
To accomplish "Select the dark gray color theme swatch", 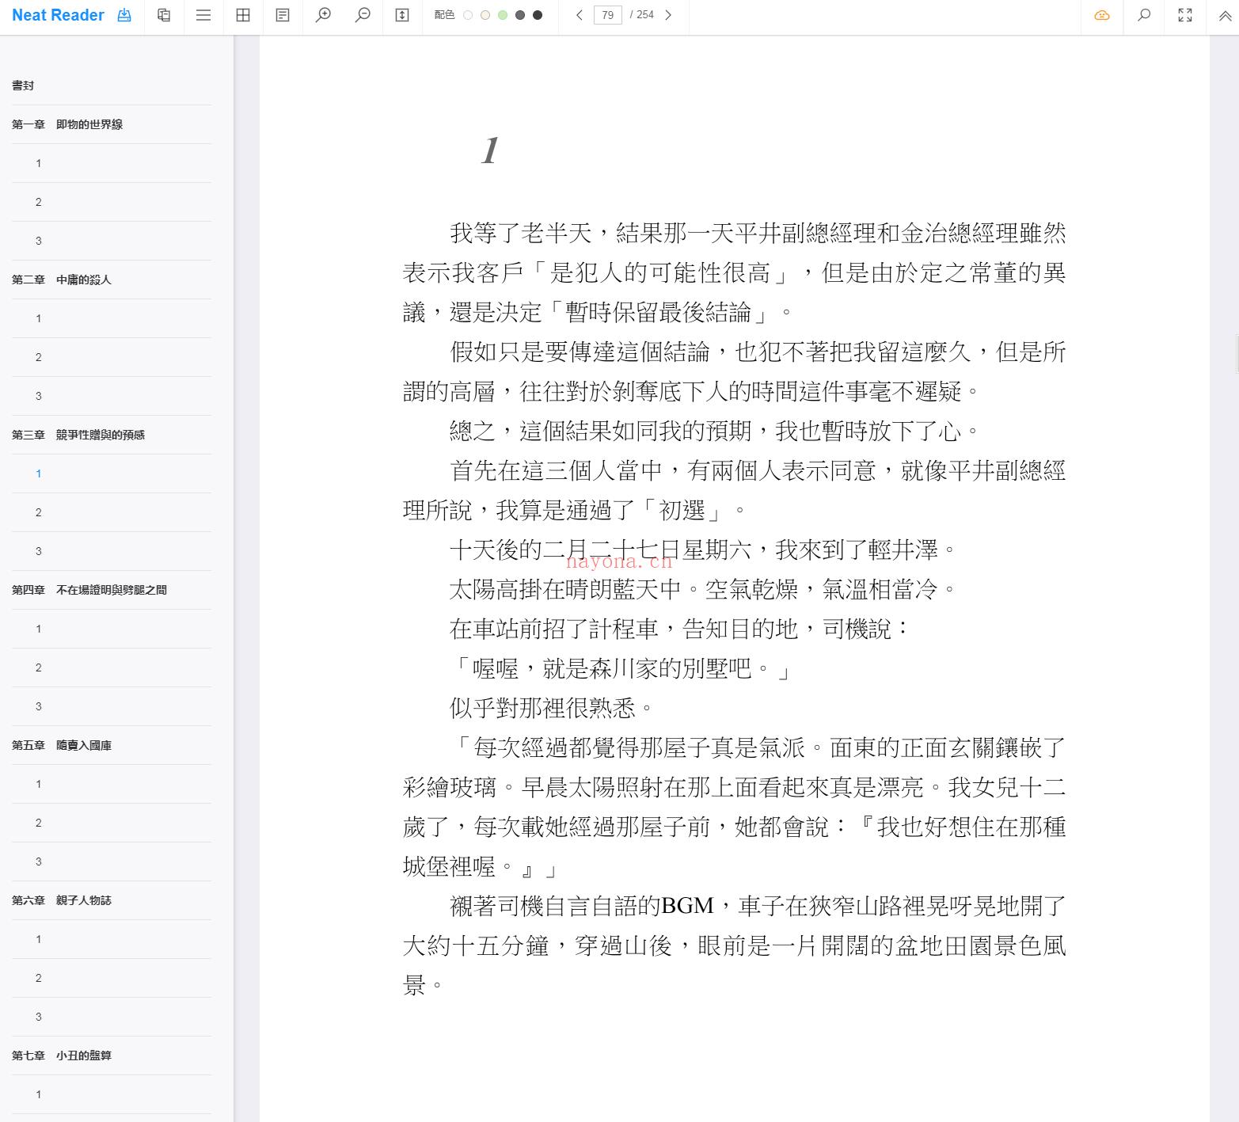I will [520, 15].
